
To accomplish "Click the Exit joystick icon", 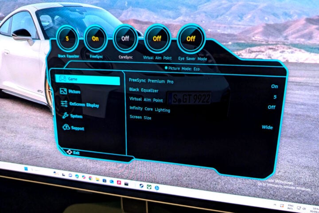I will pyautogui.click(x=69, y=152).
